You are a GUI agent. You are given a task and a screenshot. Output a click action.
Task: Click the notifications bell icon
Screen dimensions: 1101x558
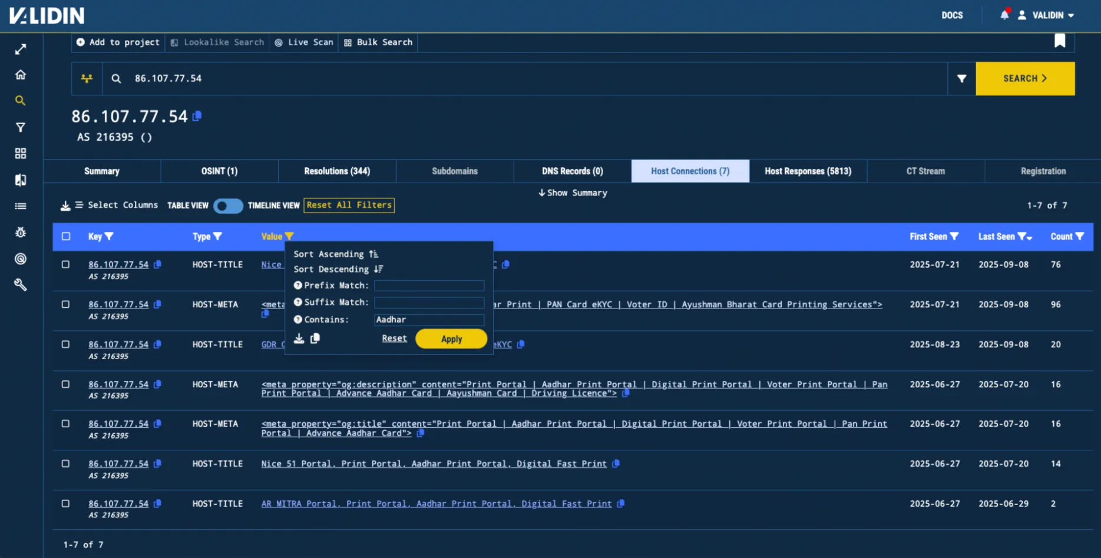[1004, 15]
